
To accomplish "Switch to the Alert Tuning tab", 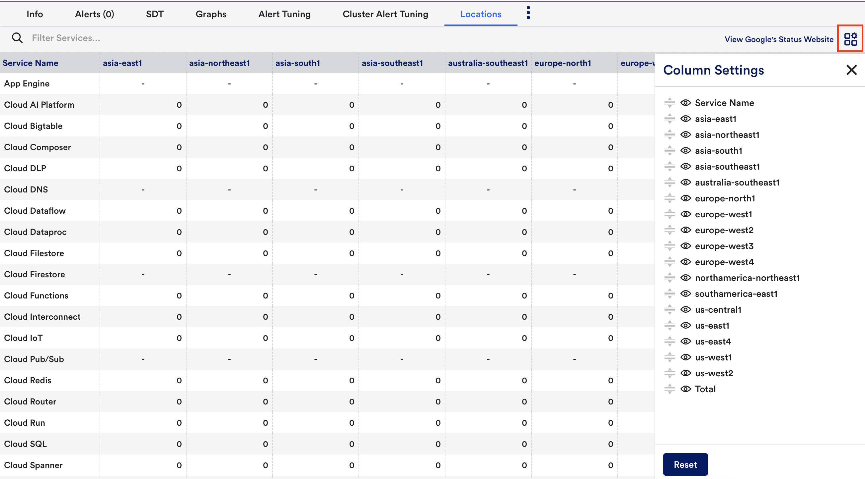I will (x=284, y=14).
